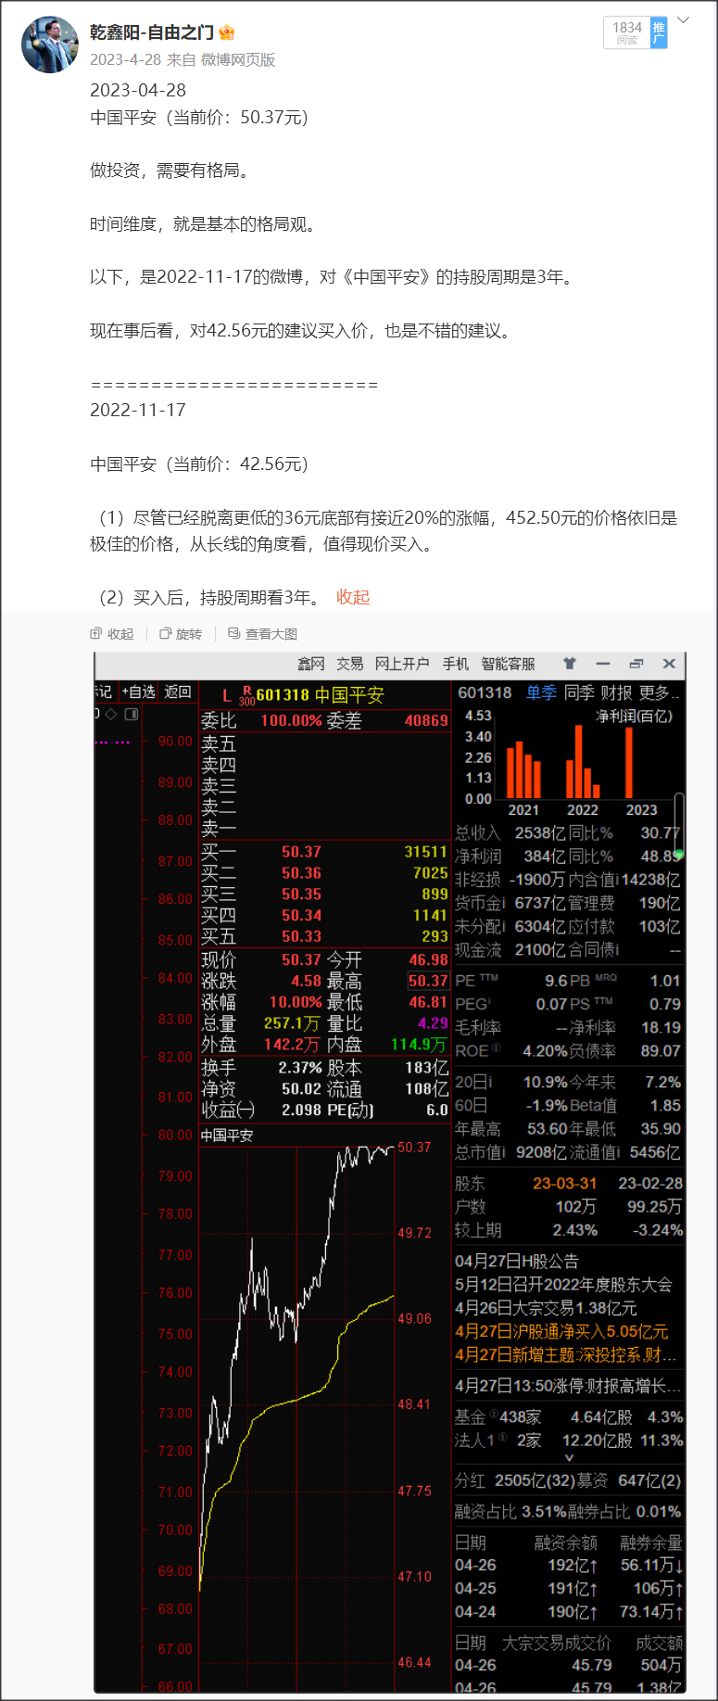Open the 智能客服 menu item
718x1701 pixels.
click(x=508, y=664)
